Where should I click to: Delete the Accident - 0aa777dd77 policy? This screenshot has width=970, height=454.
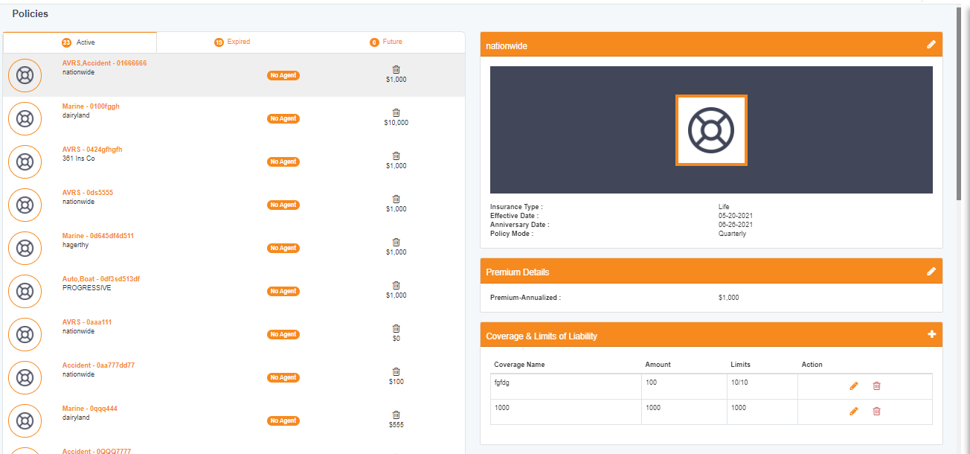click(396, 371)
